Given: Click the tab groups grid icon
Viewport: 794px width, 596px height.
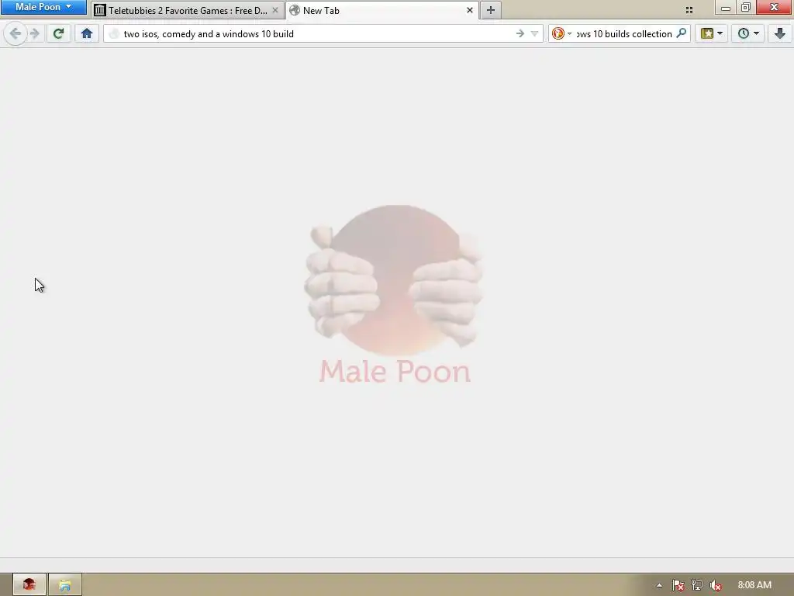Looking at the screenshot, I should (689, 10).
